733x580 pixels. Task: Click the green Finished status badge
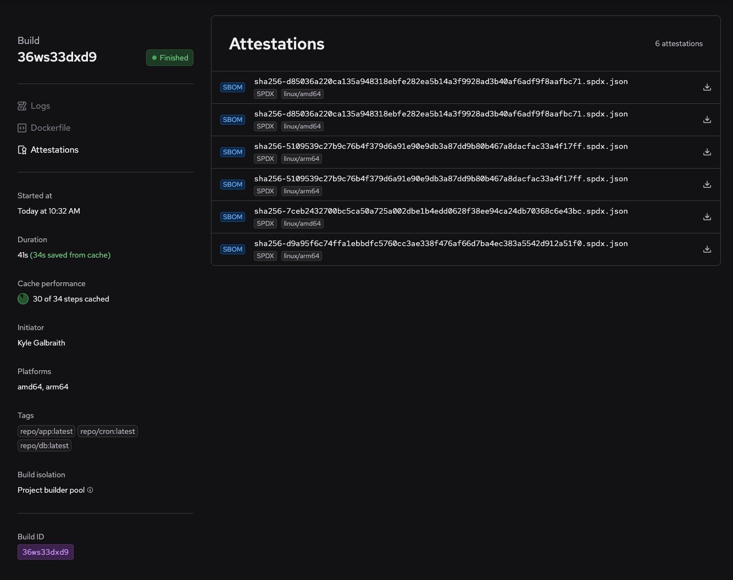[x=170, y=58]
